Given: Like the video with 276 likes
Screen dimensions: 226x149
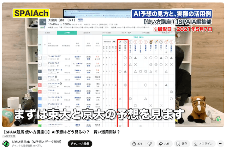Looking at the screenshot, I should coord(137,143).
